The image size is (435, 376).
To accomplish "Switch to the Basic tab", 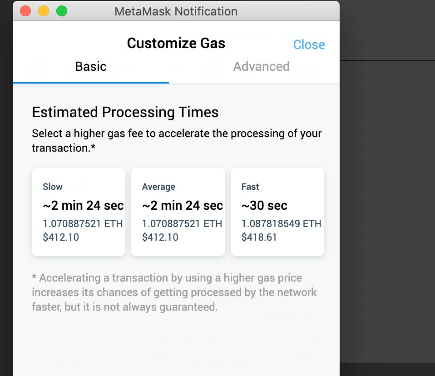I will [91, 67].
